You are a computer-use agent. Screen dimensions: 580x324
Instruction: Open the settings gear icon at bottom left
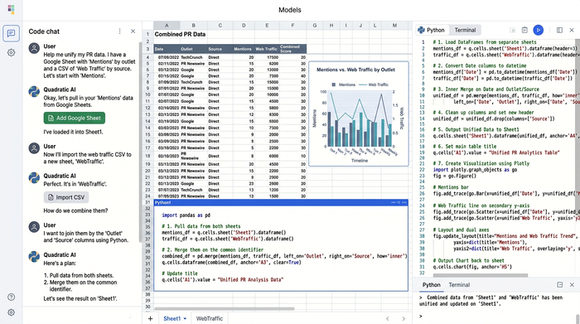11,312
